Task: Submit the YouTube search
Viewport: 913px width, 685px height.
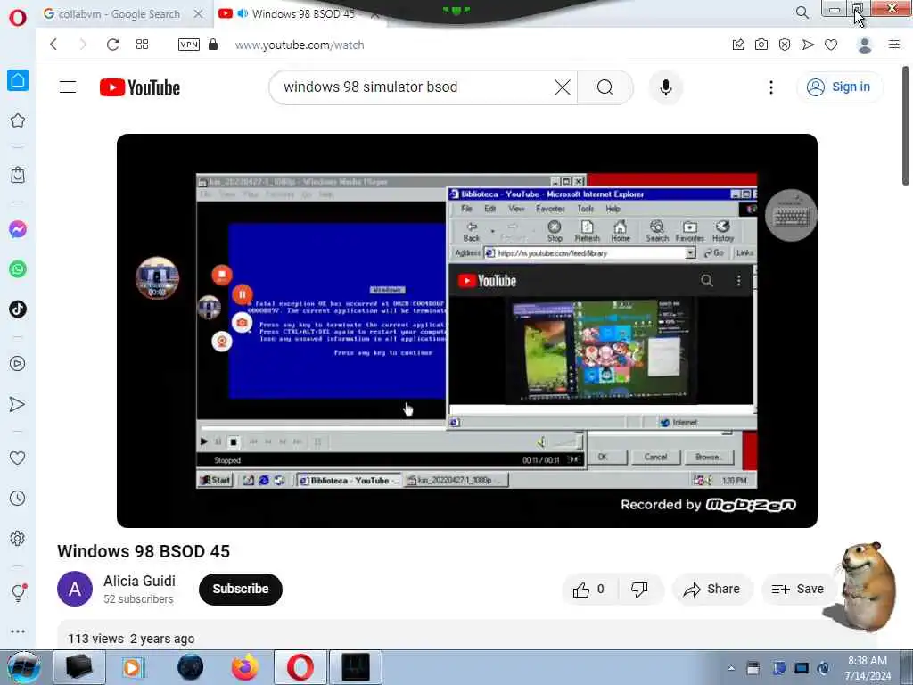Action: coord(605,87)
